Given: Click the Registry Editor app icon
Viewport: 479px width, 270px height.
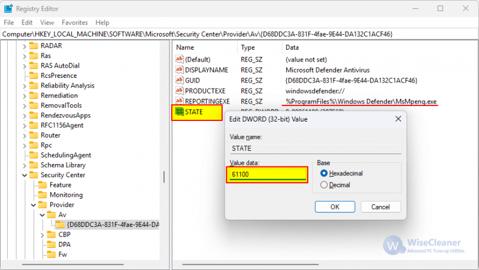Looking at the screenshot, I should [8, 8].
